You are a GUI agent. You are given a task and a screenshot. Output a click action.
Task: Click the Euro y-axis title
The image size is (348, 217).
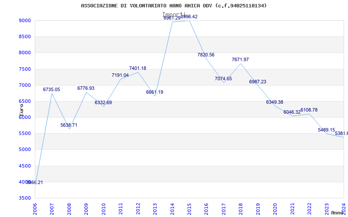coord(21,110)
